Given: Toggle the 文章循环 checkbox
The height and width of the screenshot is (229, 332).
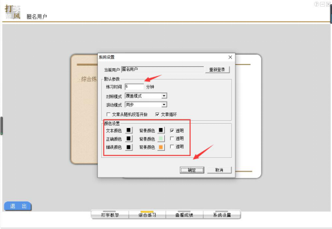Looking at the screenshot, I should point(157,114).
